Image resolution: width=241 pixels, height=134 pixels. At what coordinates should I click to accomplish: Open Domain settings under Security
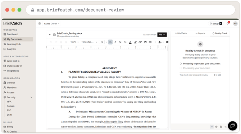(10, 106)
